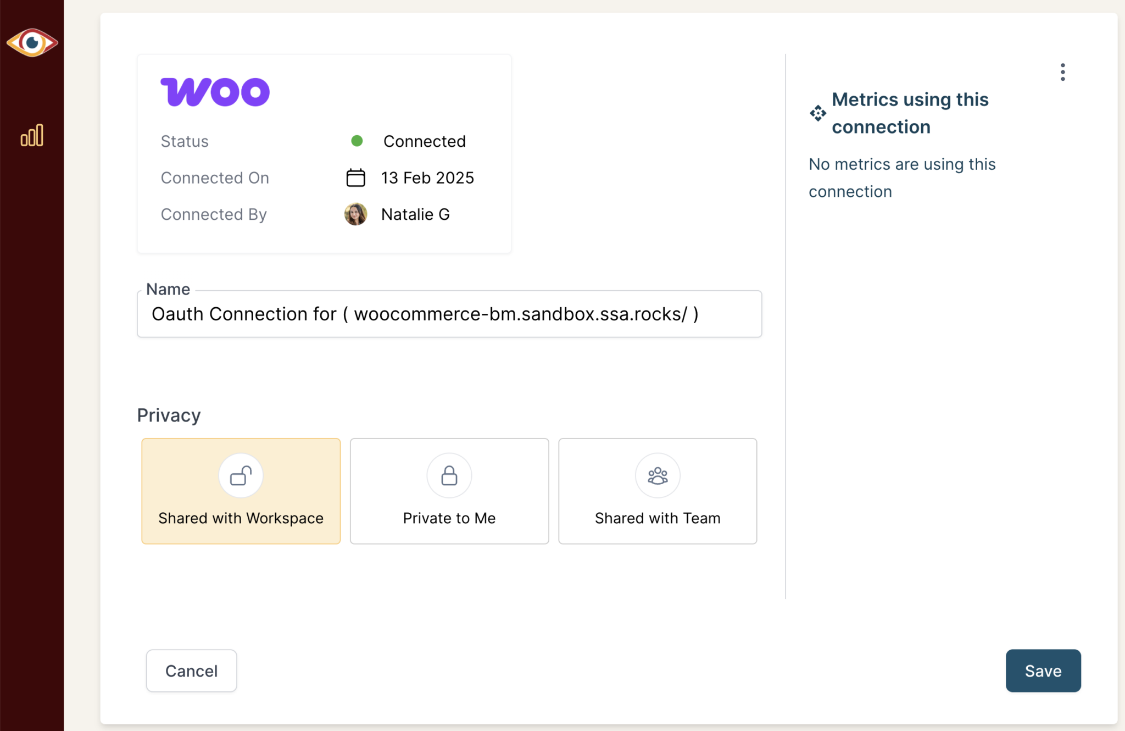Click Natalie G's profile avatar
This screenshot has height=731, width=1125.
pos(355,214)
